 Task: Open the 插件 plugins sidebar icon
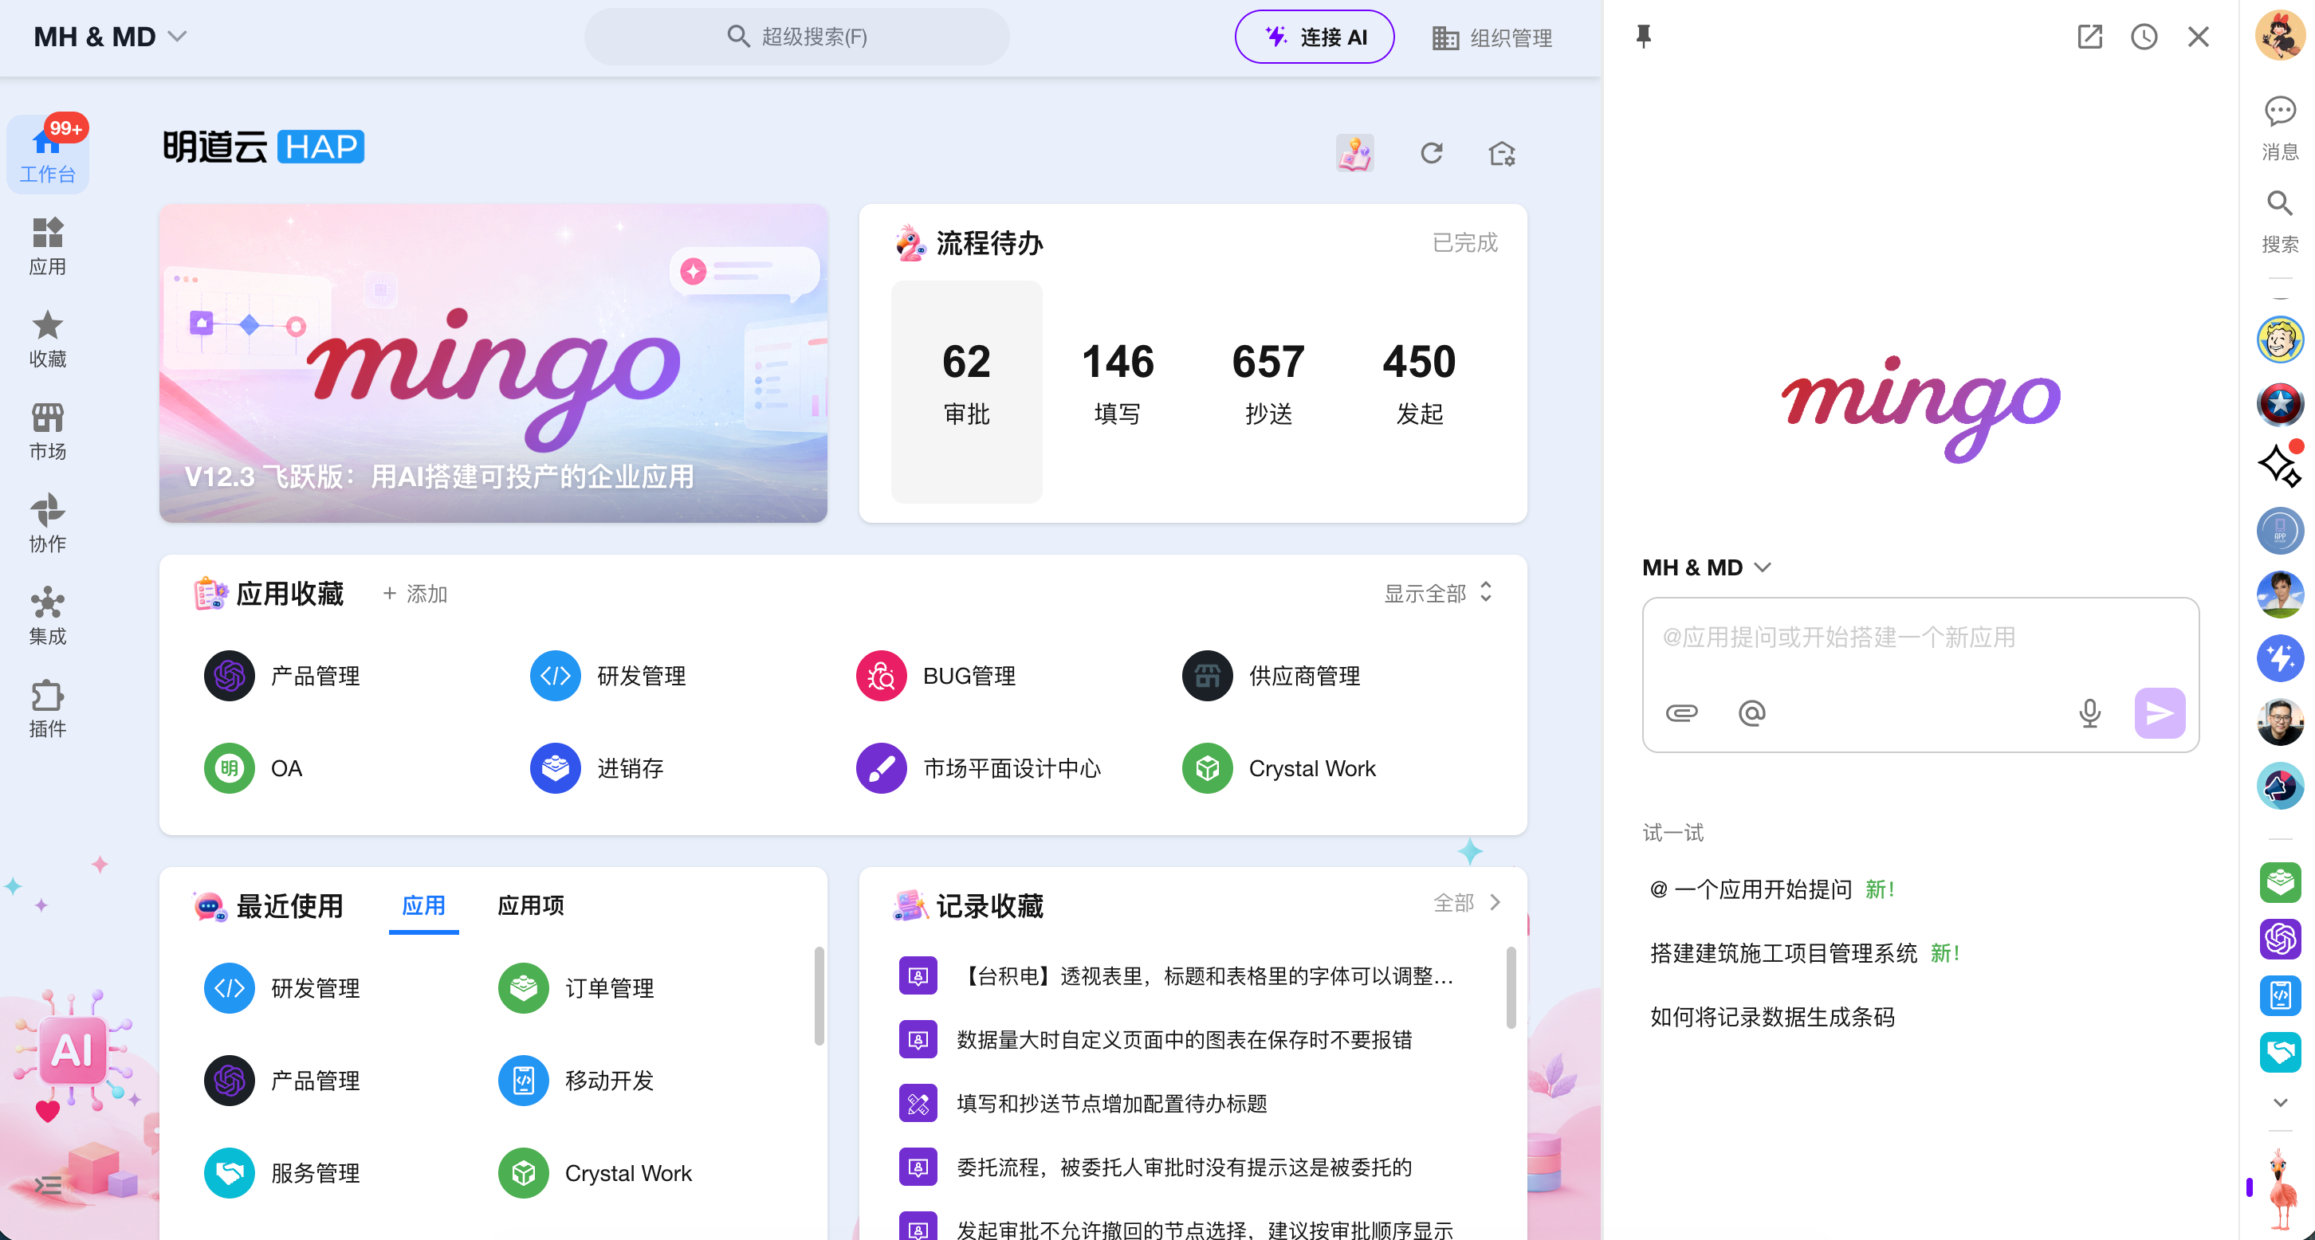click(48, 709)
